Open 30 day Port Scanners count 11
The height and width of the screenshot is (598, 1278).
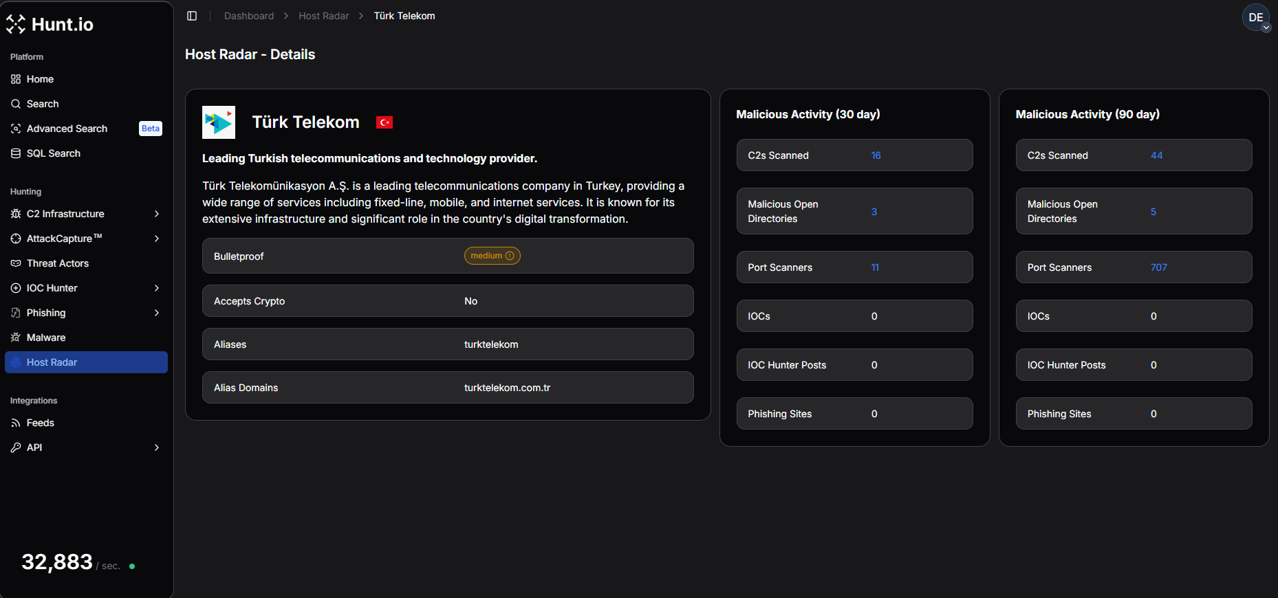[x=875, y=267]
